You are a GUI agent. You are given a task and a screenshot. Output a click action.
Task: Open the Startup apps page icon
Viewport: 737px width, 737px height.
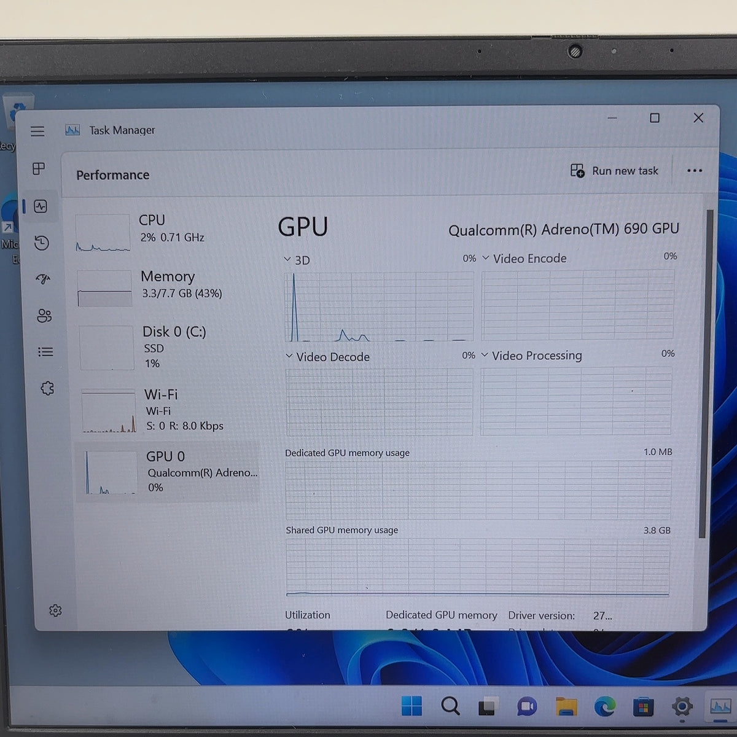[43, 279]
